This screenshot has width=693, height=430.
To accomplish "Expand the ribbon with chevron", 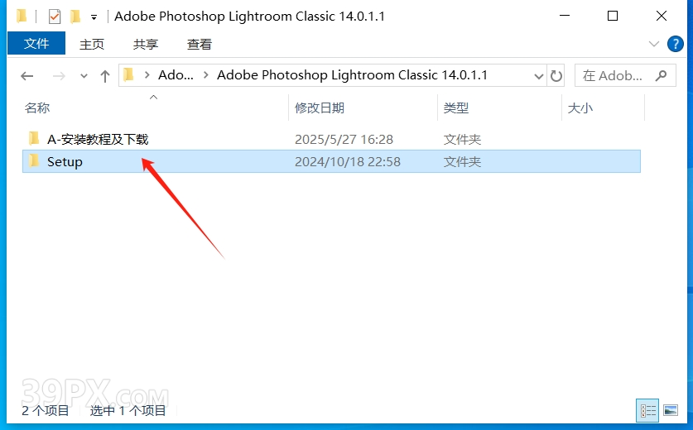I will (653, 44).
